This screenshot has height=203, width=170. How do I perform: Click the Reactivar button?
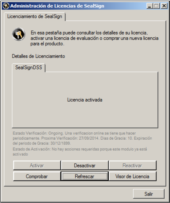(133, 165)
